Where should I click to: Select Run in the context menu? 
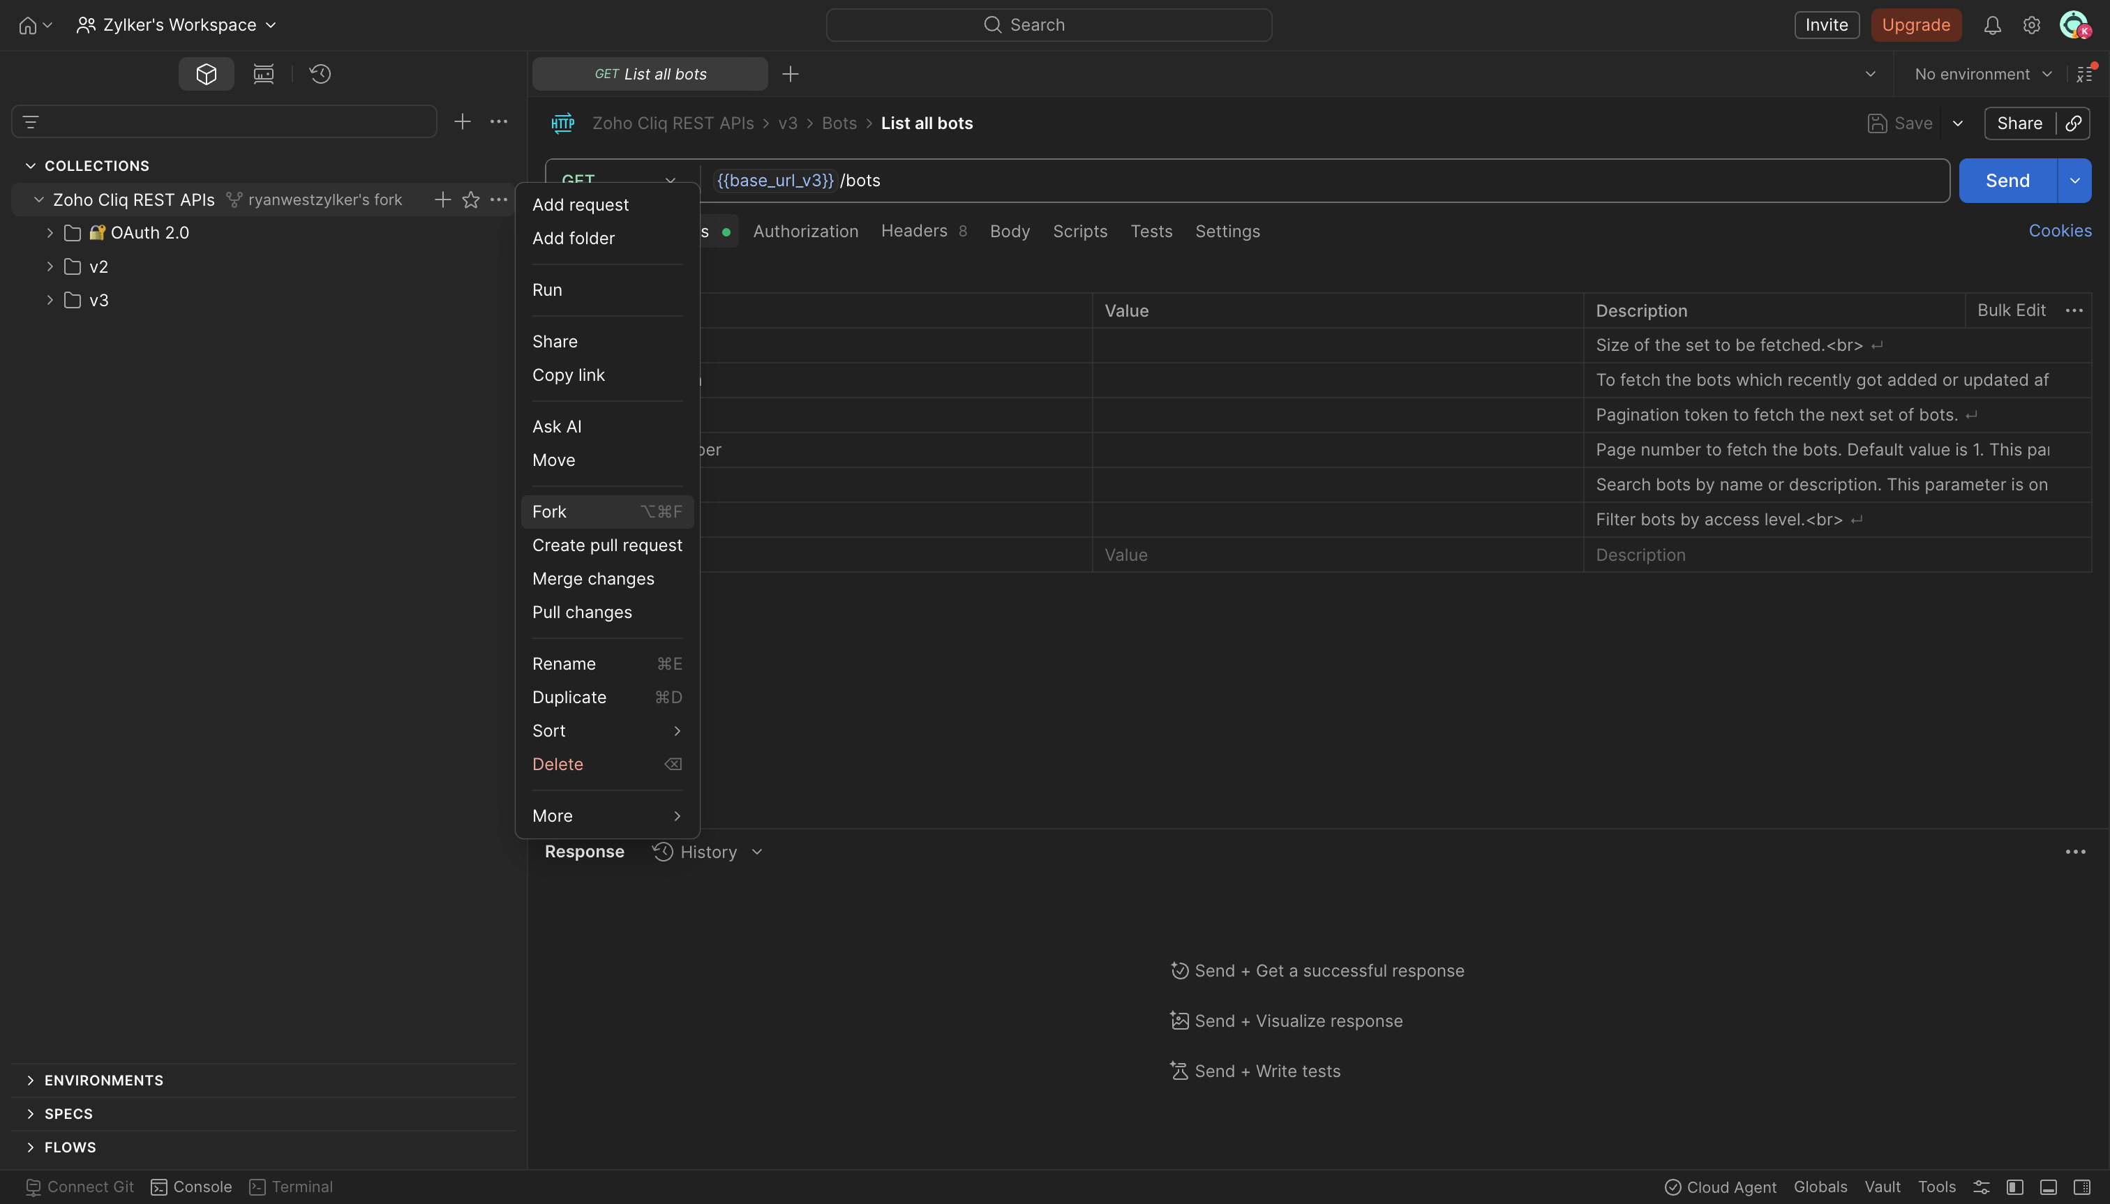coord(607,289)
